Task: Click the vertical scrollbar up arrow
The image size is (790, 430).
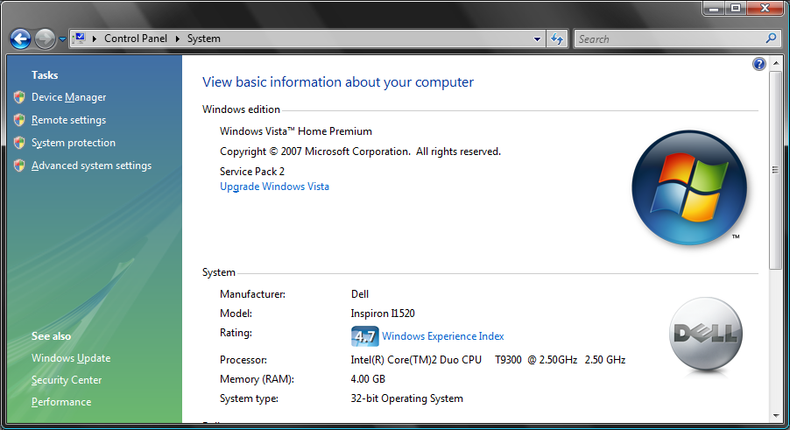Action: tap(776, 63)
